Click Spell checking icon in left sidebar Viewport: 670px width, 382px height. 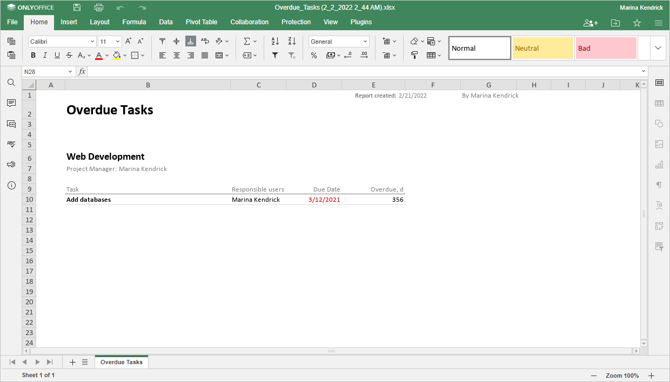(11, 144)
